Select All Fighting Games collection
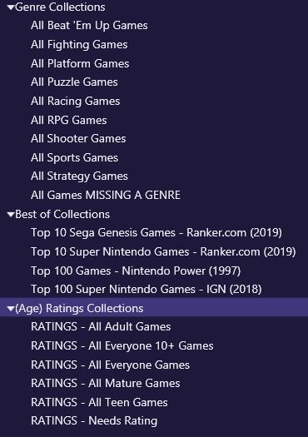 (79, 45)
